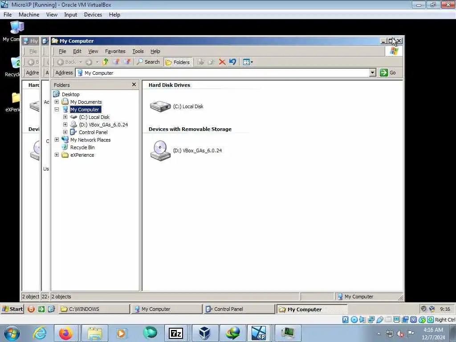This screenshot has height=342, width=456.
Task: Toggle the Folders pane button
Action: [x=178, y=62]
